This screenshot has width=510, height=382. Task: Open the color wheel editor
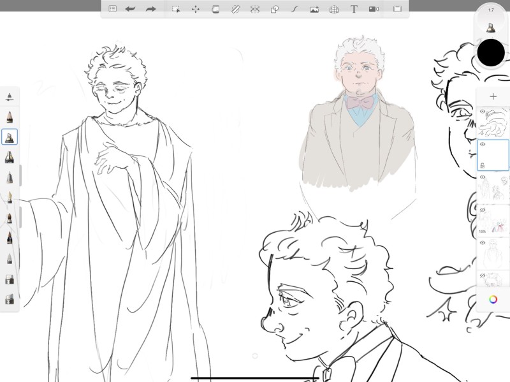pos(493,299)
